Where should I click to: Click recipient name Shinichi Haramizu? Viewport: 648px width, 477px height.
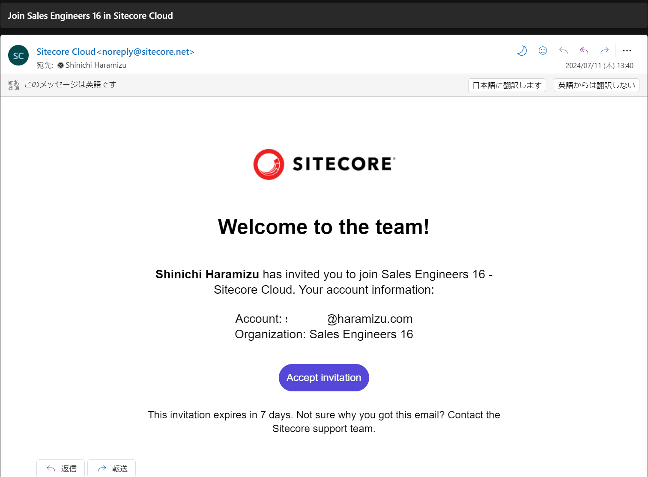pyautogui.click(x=96, y=65)
